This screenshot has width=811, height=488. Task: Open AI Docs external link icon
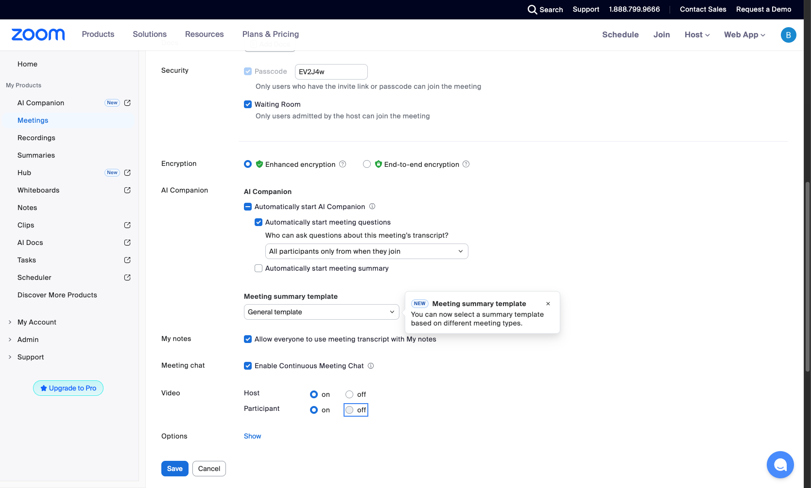tap(127, 243)
